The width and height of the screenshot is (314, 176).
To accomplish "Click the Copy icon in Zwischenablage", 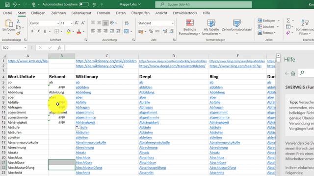I will pos(18,27).
